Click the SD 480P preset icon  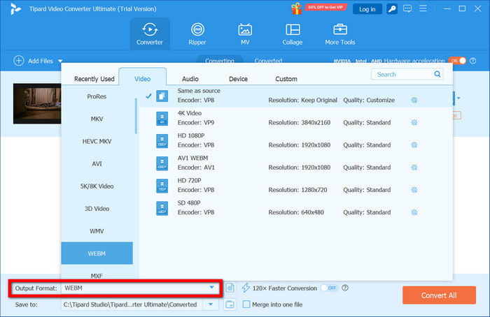point(162,208)
